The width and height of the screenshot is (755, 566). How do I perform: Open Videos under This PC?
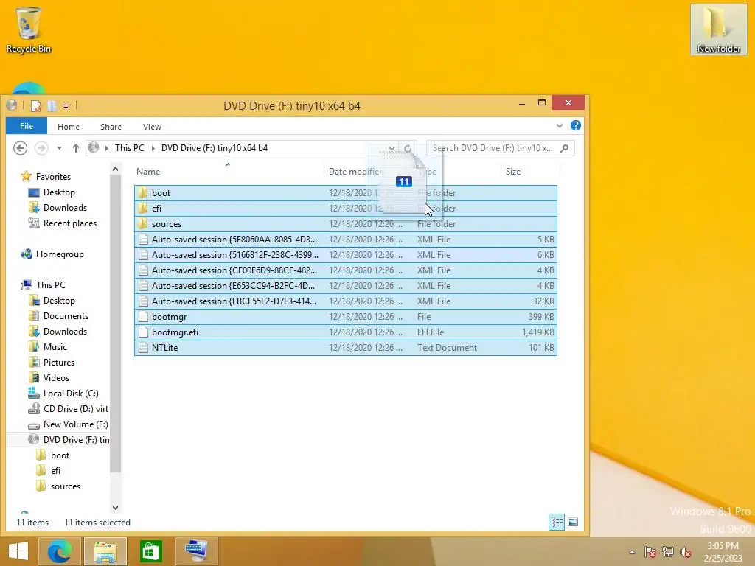click(x=56, y=378)
